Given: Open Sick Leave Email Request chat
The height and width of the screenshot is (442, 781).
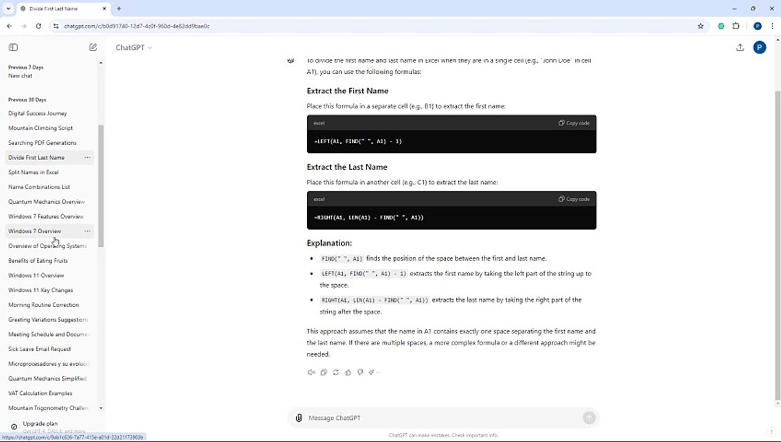Looking at the screenshot, I should point(39,349).
